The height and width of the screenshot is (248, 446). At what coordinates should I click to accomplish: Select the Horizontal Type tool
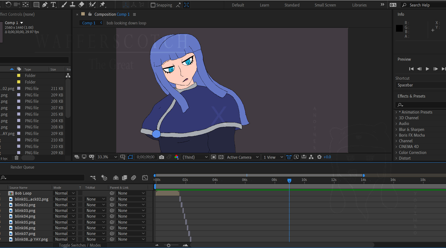point(53,5)
